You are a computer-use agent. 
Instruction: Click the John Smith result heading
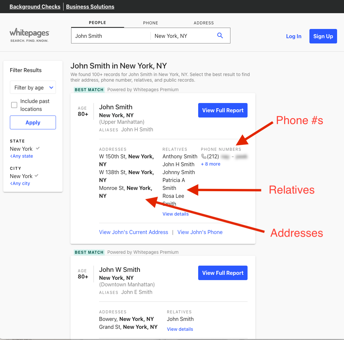pos(116,107)
